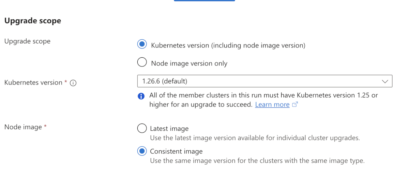This screenshot has height=169, width=409.
Task: Expand the version list using the chevron arrow
Action: point(385,81)
